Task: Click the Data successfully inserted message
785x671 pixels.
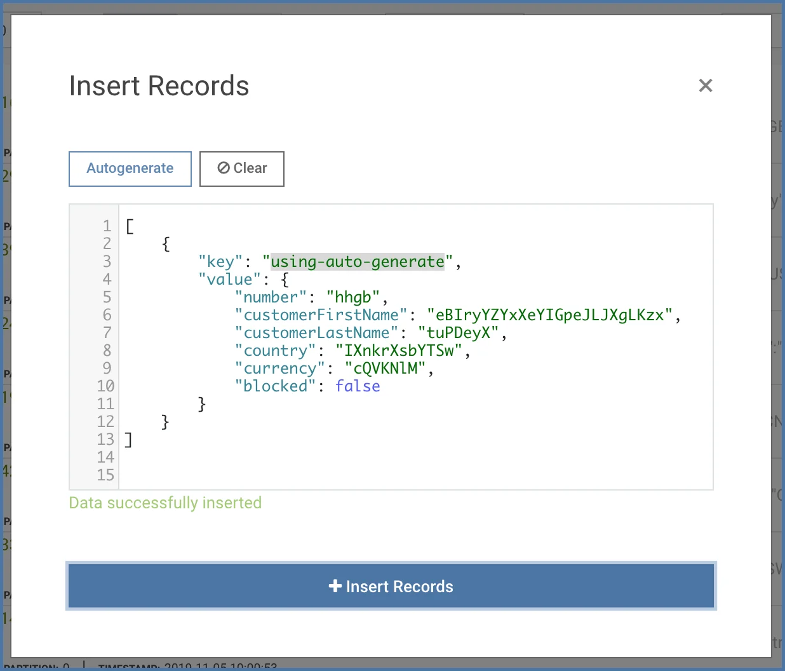Action: 165,503
